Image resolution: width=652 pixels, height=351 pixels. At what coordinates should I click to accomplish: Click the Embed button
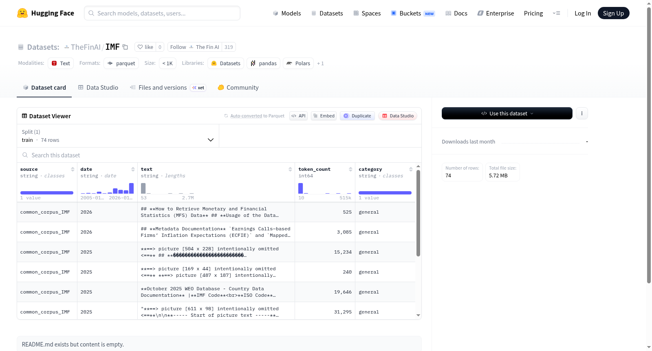[x=324, y=116]
